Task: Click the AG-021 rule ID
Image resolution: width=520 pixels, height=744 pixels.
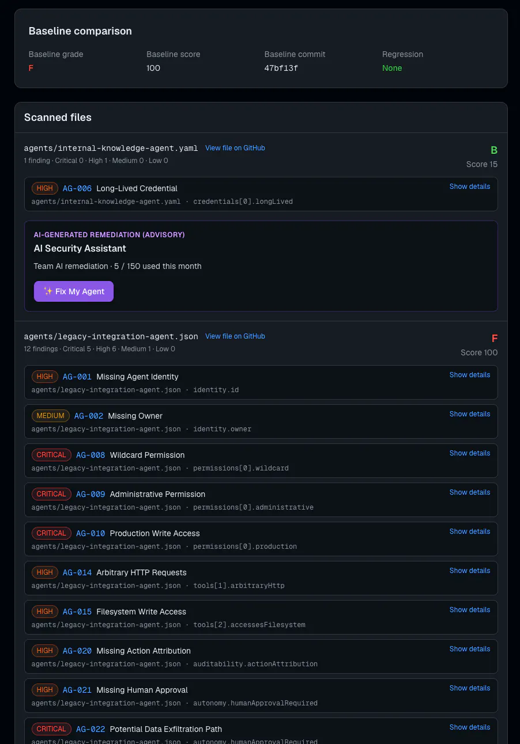Action: tap(77, 690)
